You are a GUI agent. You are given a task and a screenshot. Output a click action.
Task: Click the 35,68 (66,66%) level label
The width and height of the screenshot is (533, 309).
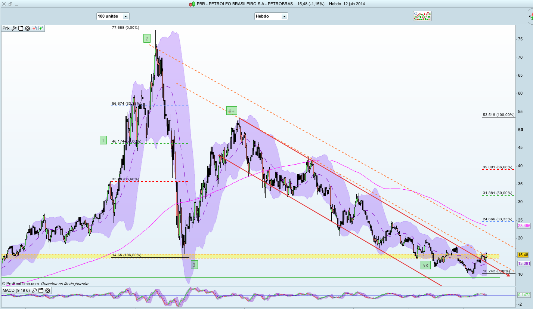click(x=125, y=179)
